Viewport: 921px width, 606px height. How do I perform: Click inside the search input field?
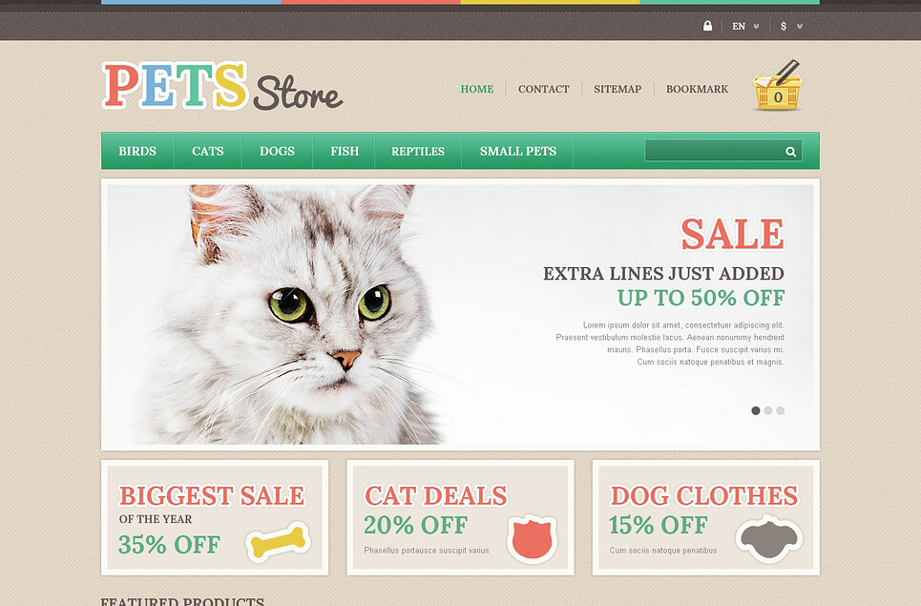pos(714,151)
